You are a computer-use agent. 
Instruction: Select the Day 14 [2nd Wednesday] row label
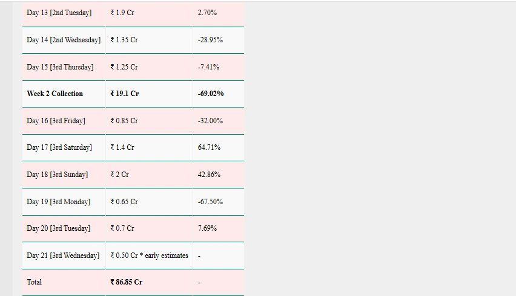(x=64, y=40)
